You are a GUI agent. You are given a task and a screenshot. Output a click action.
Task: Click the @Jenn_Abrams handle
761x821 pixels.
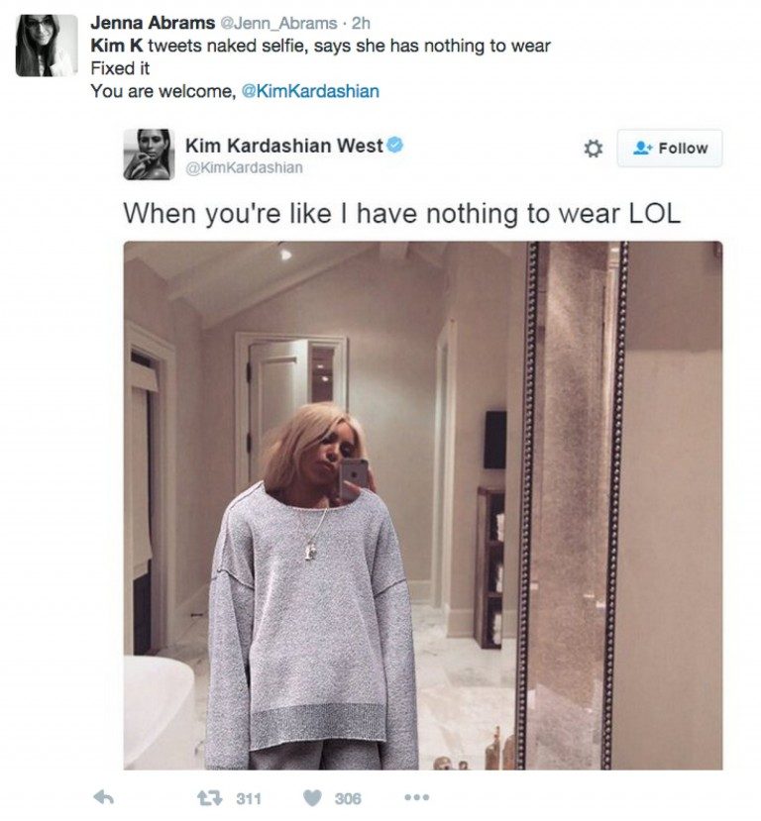(x=278, y=24)
